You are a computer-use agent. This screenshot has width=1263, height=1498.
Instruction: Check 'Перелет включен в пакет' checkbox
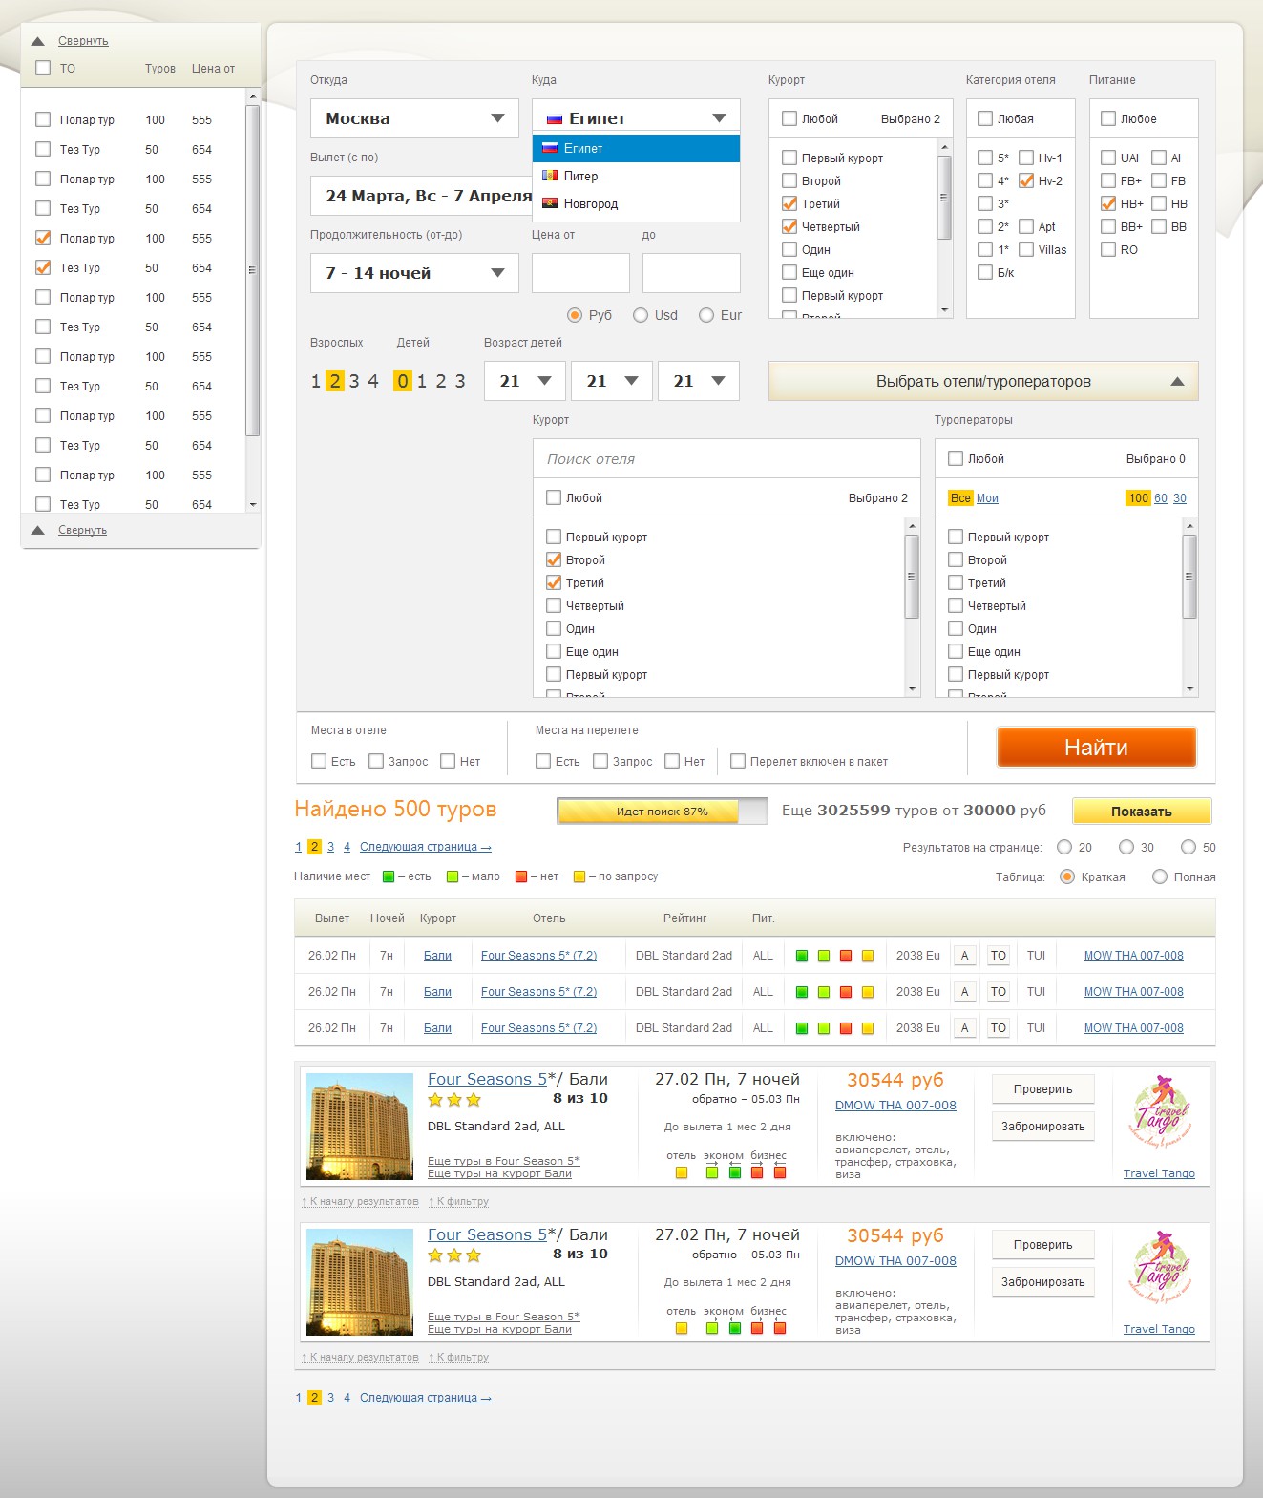coord(738,761)
